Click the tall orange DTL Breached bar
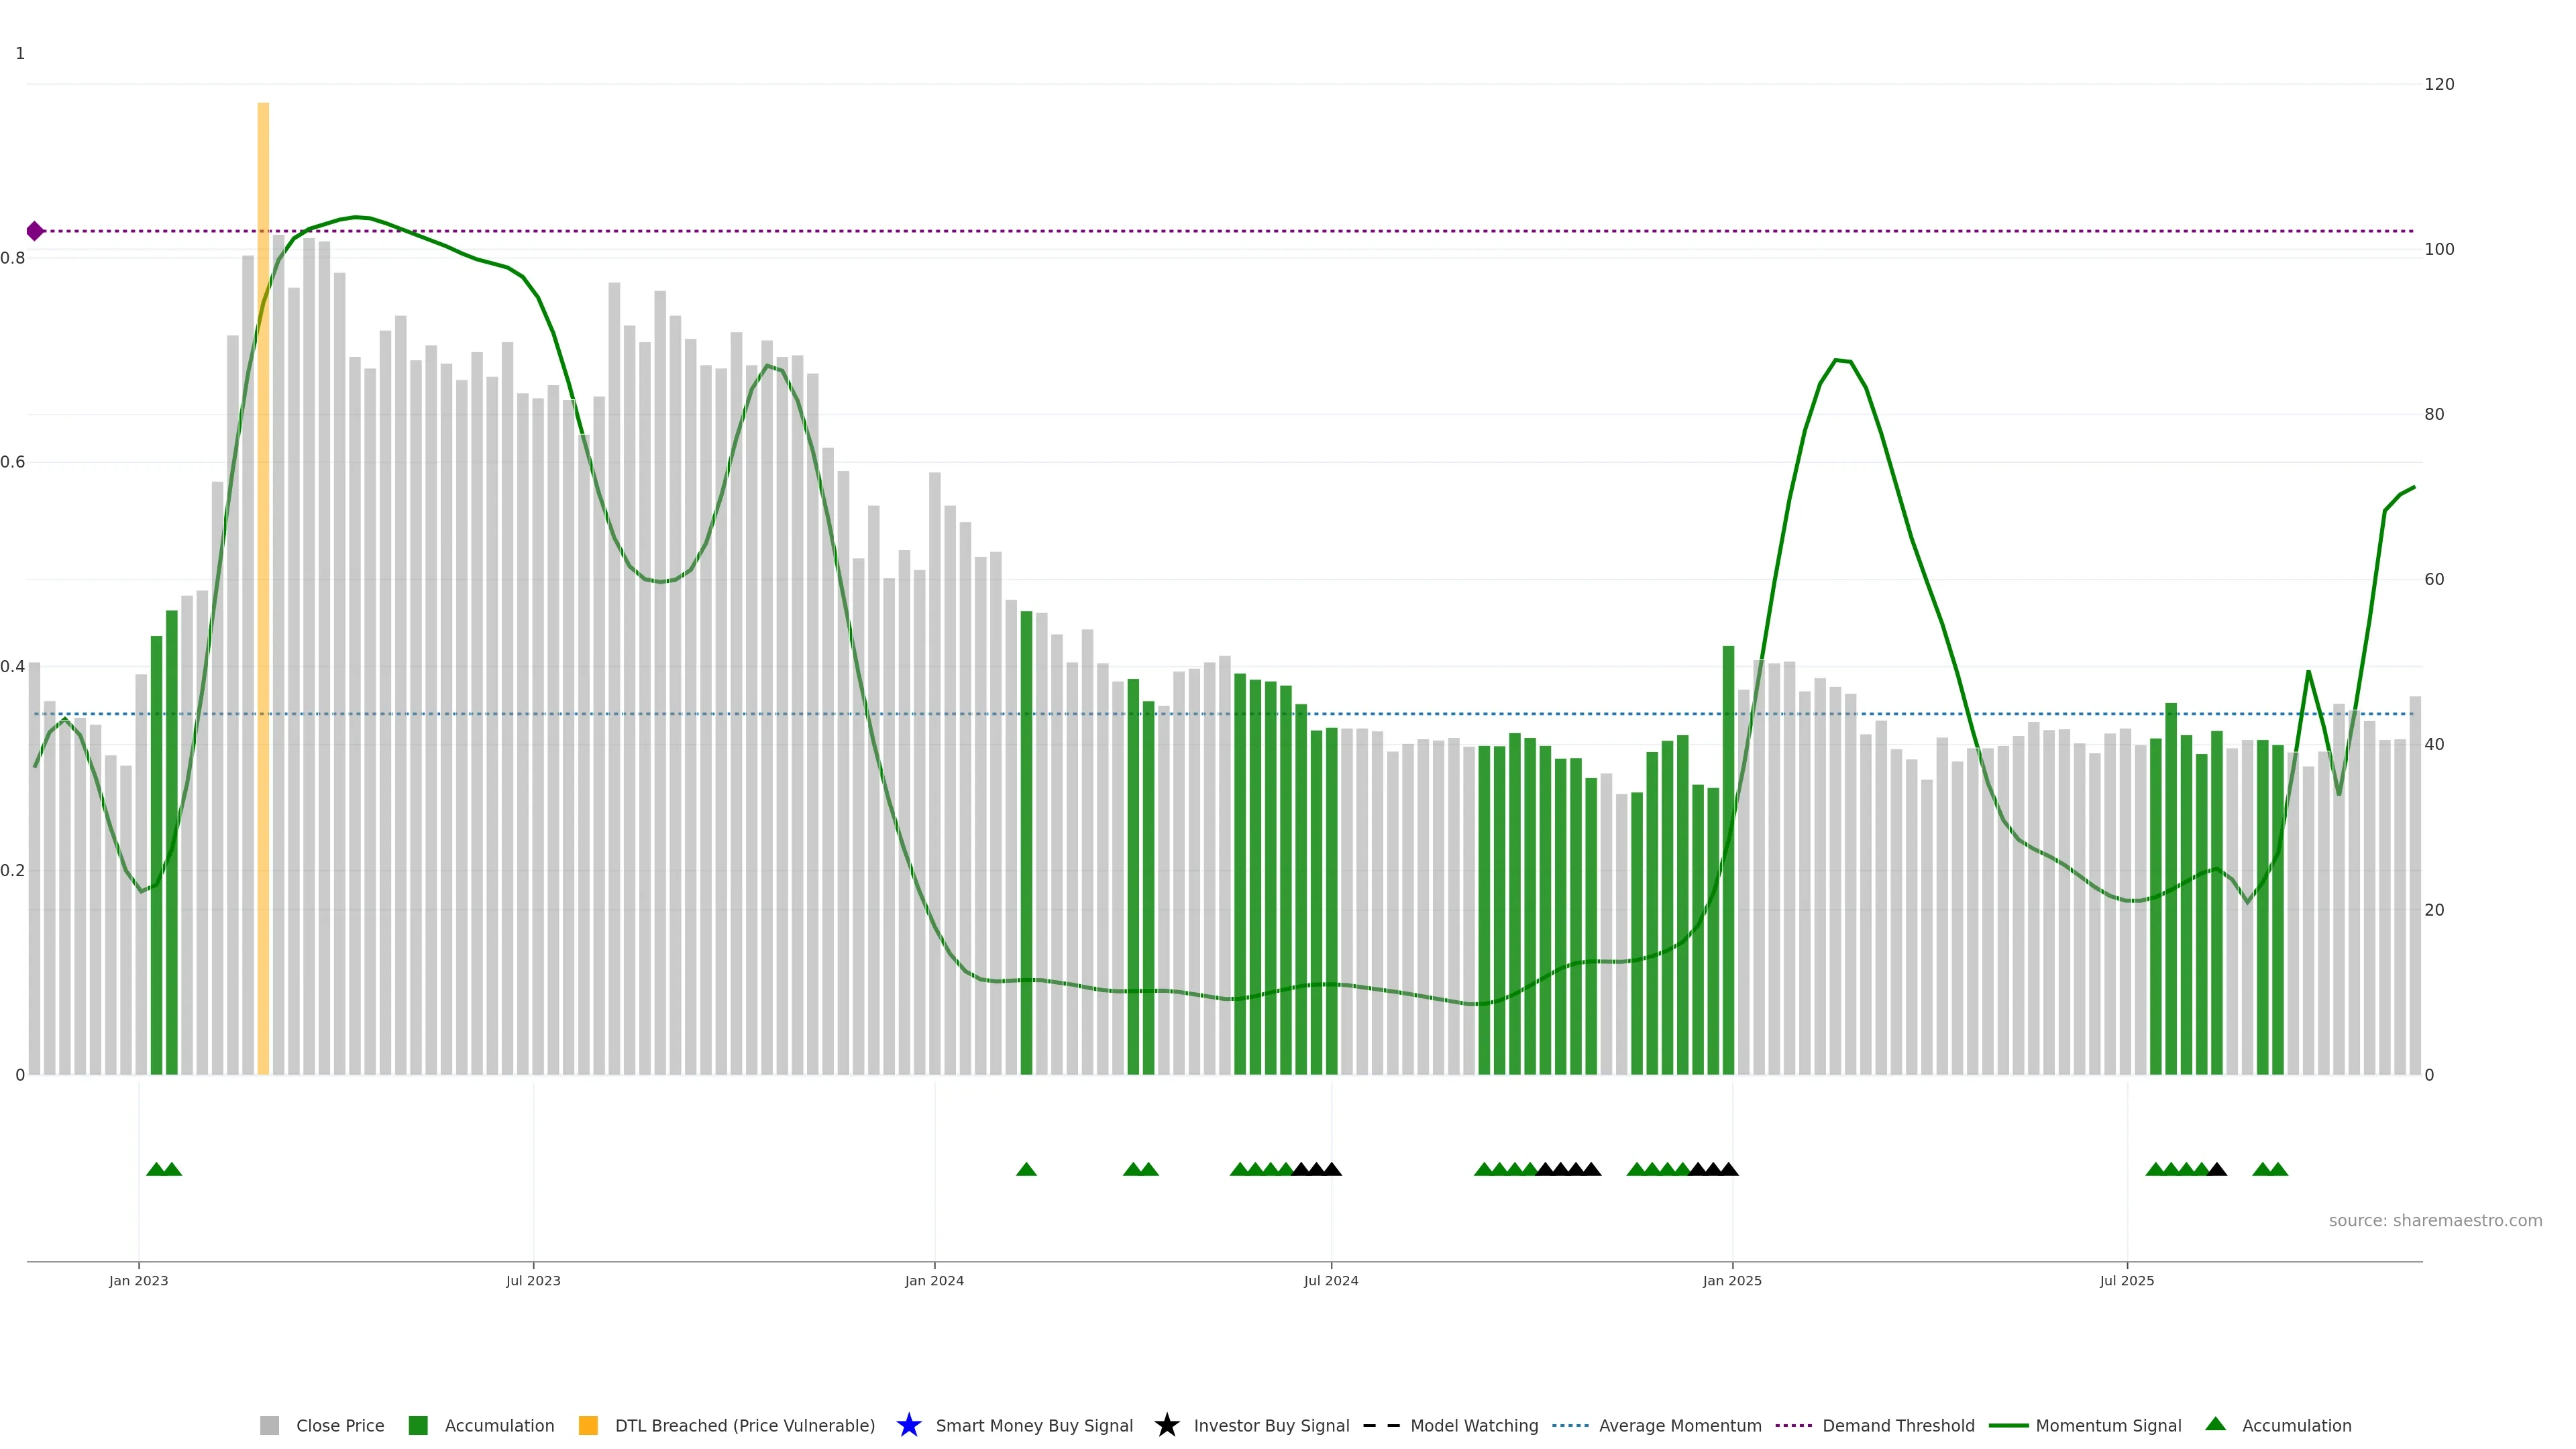This screenshot has height=1449, width=2576. point(263,588)
